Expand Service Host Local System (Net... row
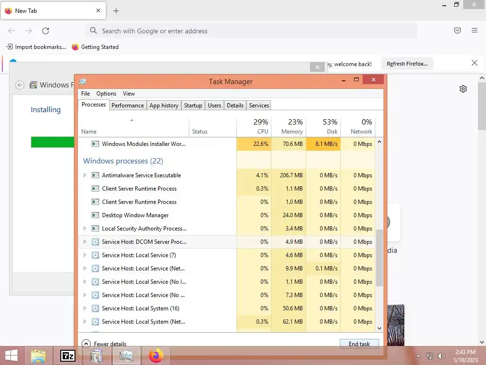This screenshot has width=486, height=365. click(84, 322)
